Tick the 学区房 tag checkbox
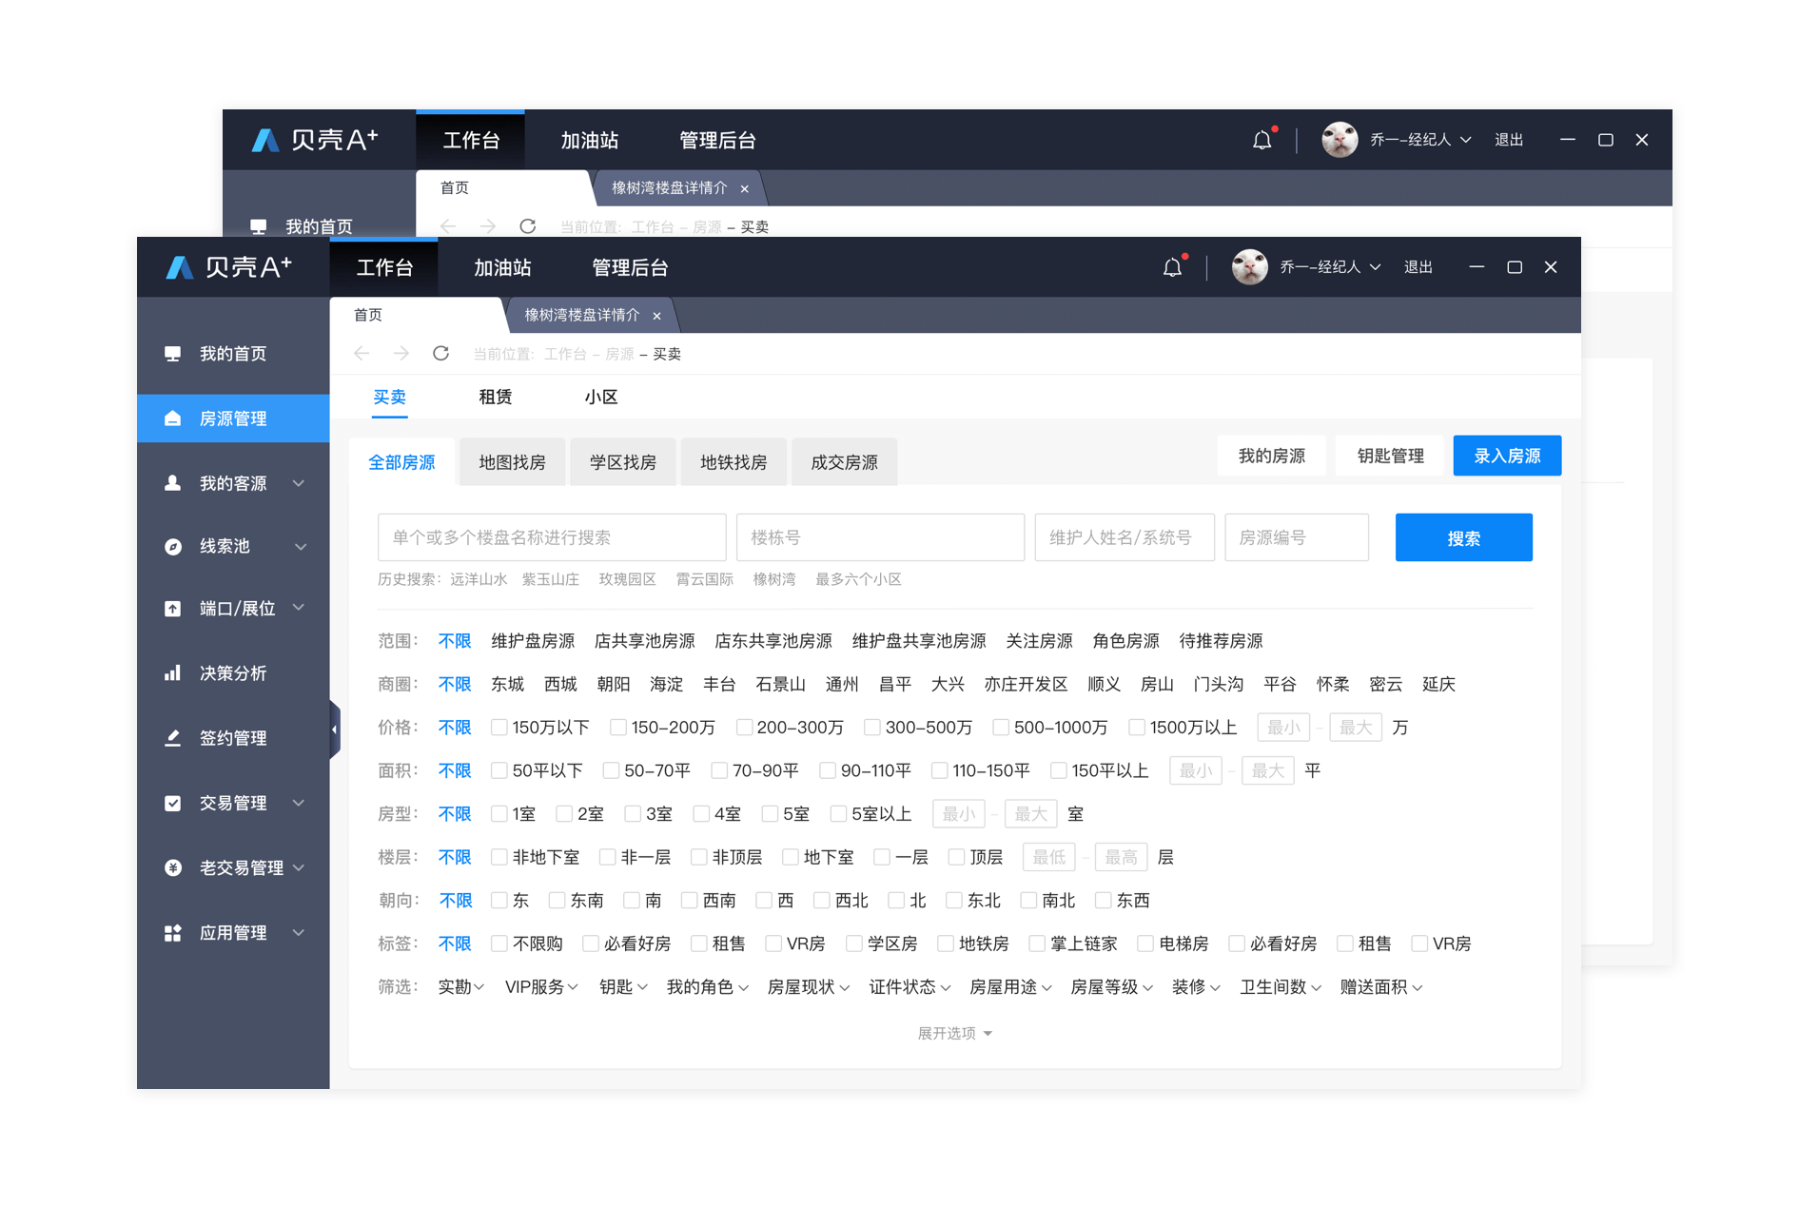The height and width of the screenshot is (1206, 1819). point(853,943)
